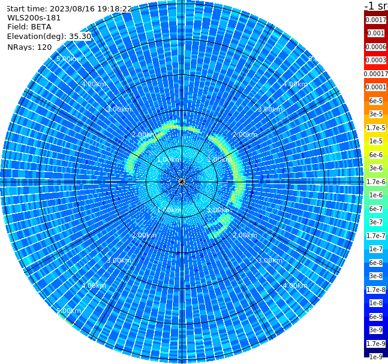Select the WLS200s-181 instrument label
The height and width of the screenshot is (364, 388).
(34, 18)
